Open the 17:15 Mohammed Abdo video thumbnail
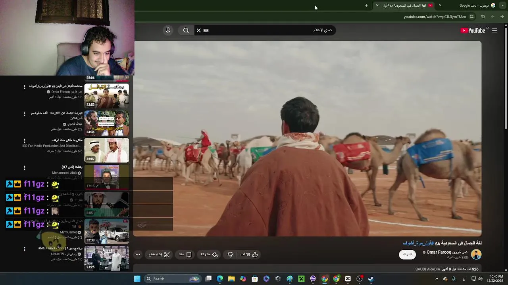Viewport: 508px width, 285px height. click(106, 177)
